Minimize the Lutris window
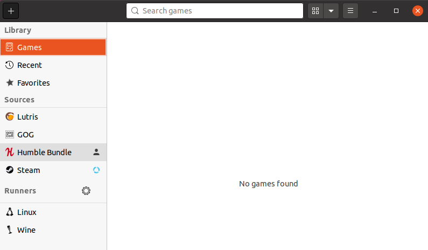428x250 pixels. [374, 11]
